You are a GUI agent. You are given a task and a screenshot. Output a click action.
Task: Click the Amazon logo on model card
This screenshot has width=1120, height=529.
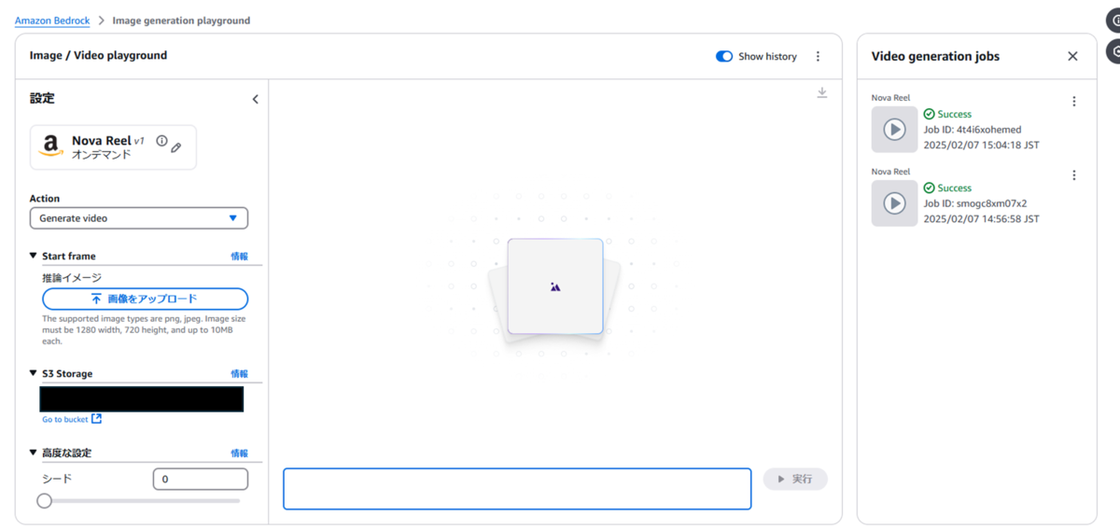point(51,147)
